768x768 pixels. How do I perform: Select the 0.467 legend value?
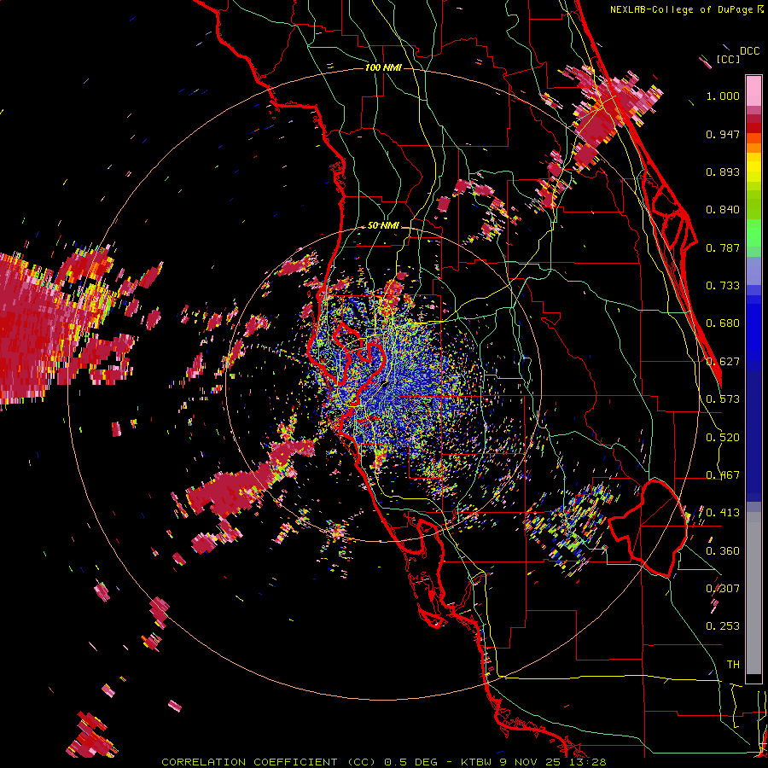point(723,475)
